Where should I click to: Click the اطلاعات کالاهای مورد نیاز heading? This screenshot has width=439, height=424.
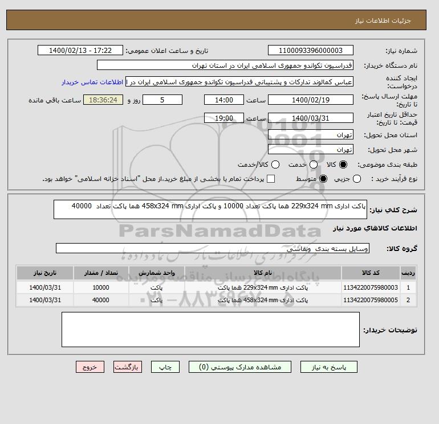[375, 228]
